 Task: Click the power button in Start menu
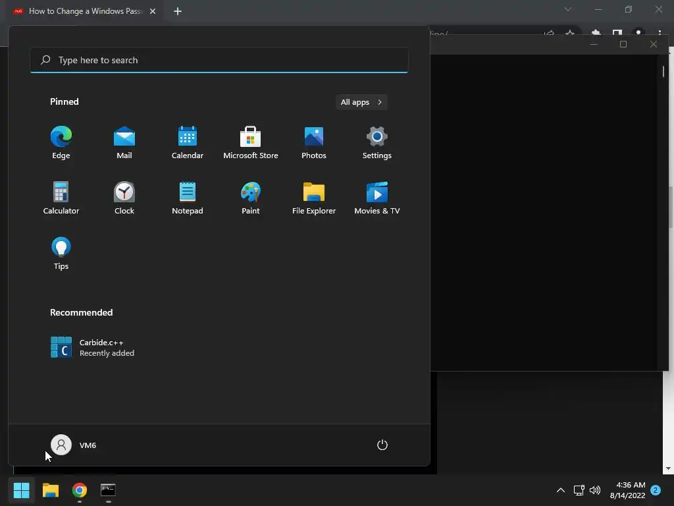point(382,445)
